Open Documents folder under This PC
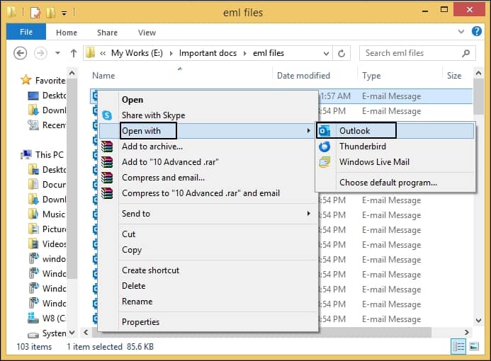The width and height of the screenshot is (491, 361). 47,185
